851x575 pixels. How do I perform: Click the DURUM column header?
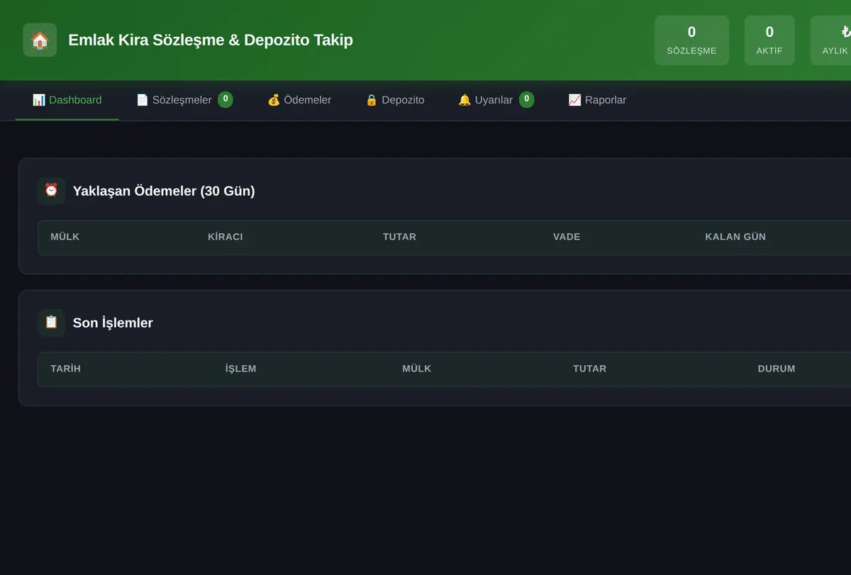(777, 369)
